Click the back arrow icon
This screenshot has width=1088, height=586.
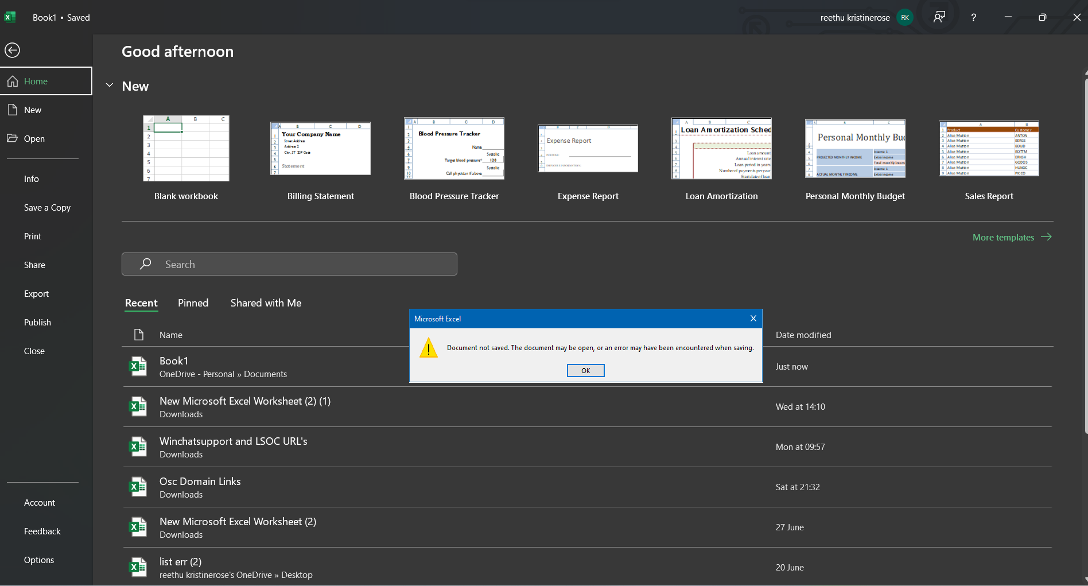tap(12, 51)
